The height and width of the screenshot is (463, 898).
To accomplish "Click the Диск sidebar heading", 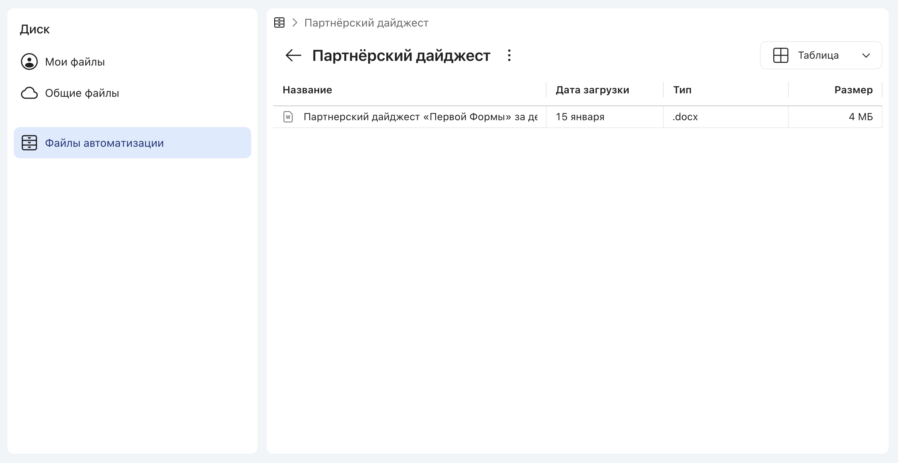I will [x=34, y=29].
